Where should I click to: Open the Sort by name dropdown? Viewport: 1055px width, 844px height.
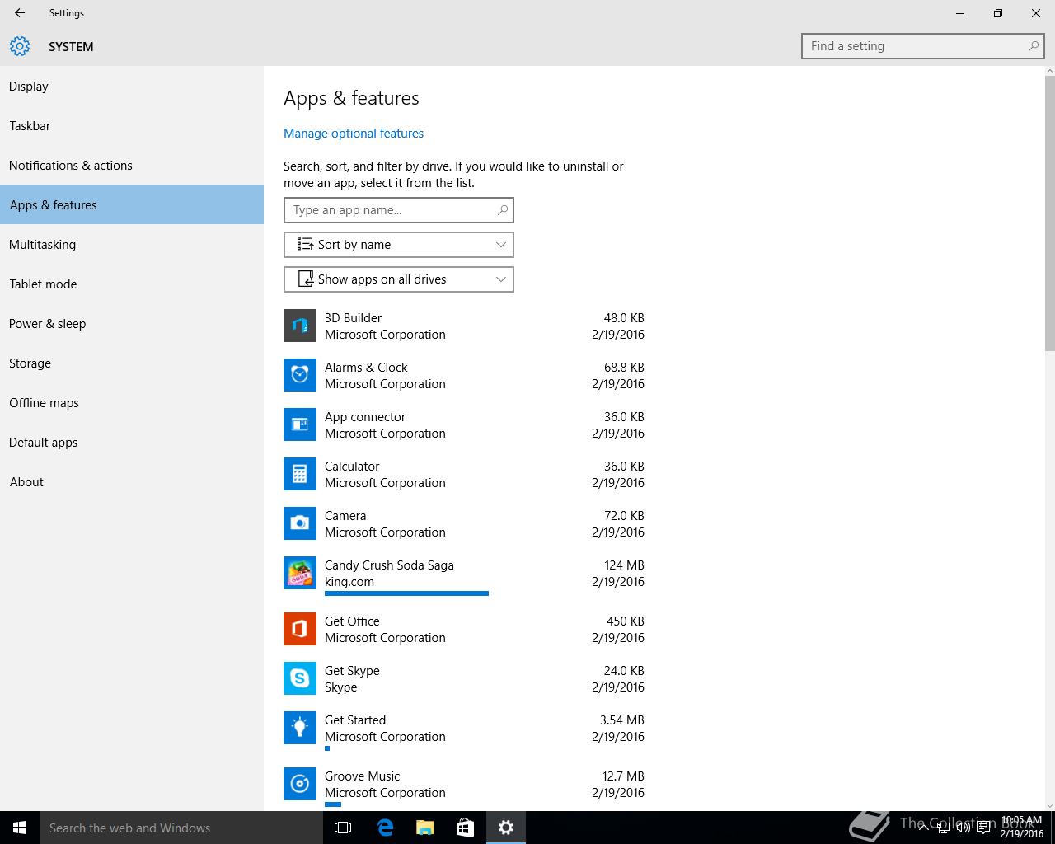click(x=399, y=245)
